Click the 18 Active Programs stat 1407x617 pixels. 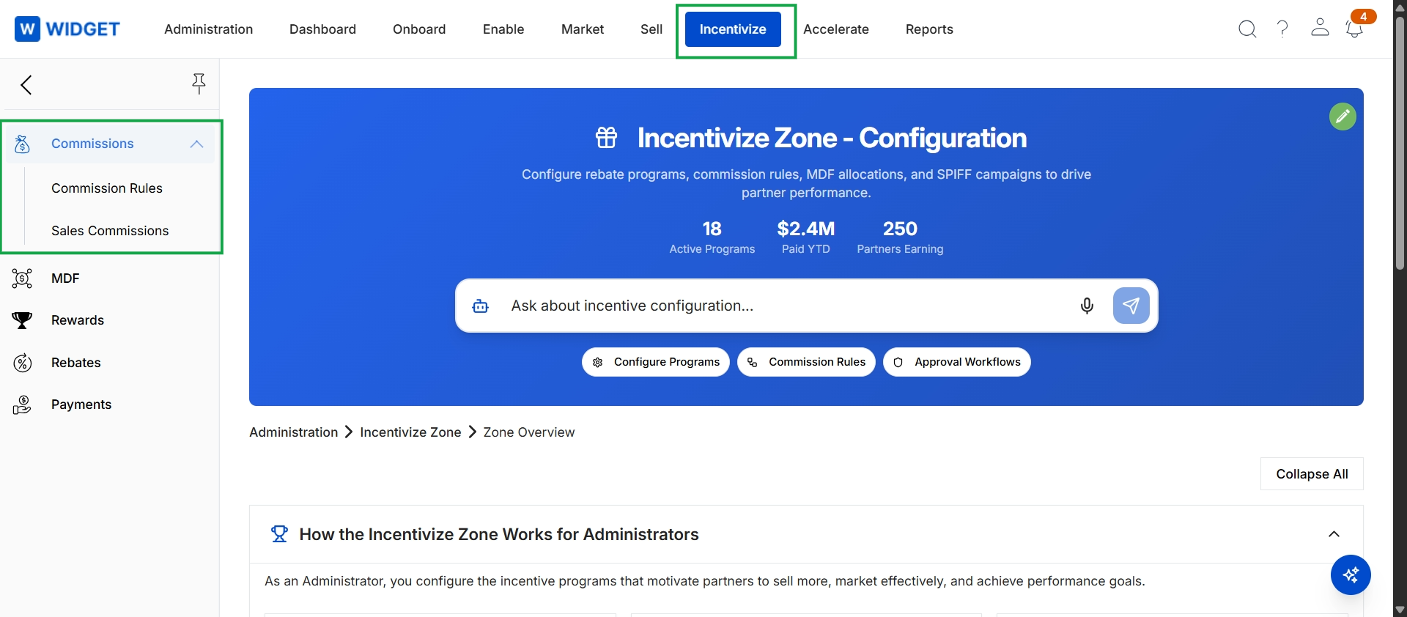tap(712, 238)
